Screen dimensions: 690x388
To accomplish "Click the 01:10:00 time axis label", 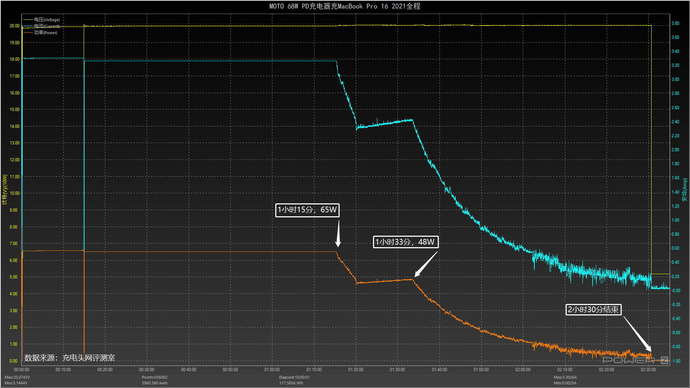I will pos(314,370).
